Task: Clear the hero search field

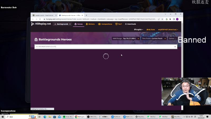Action: pyautogui.click(x=175, y=47)
